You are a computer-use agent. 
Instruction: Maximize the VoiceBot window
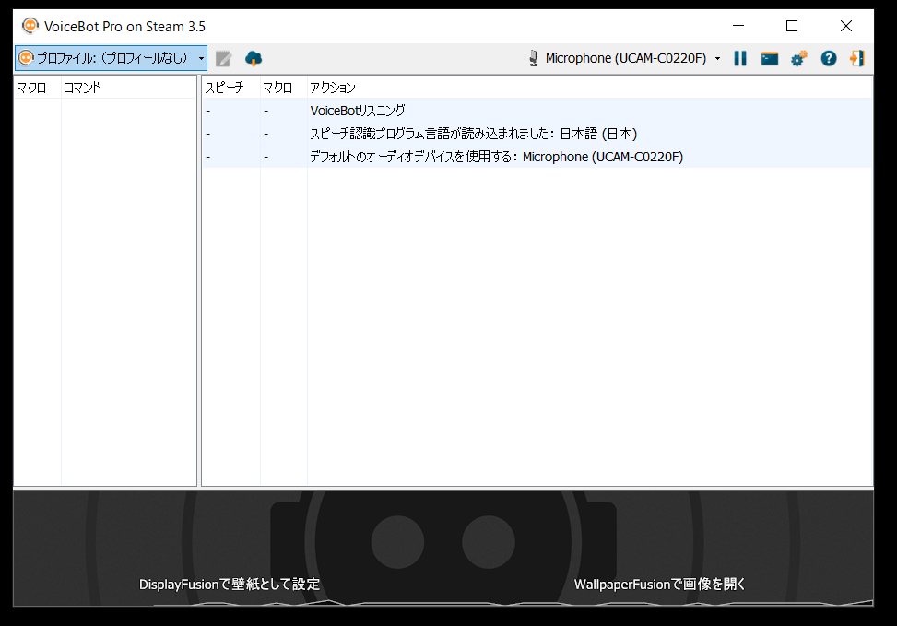[x=792, y=26]
